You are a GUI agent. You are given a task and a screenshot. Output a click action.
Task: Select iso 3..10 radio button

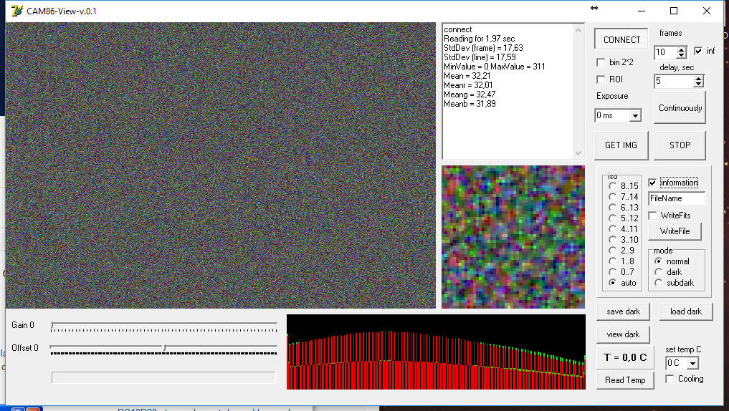click(612, 240)
